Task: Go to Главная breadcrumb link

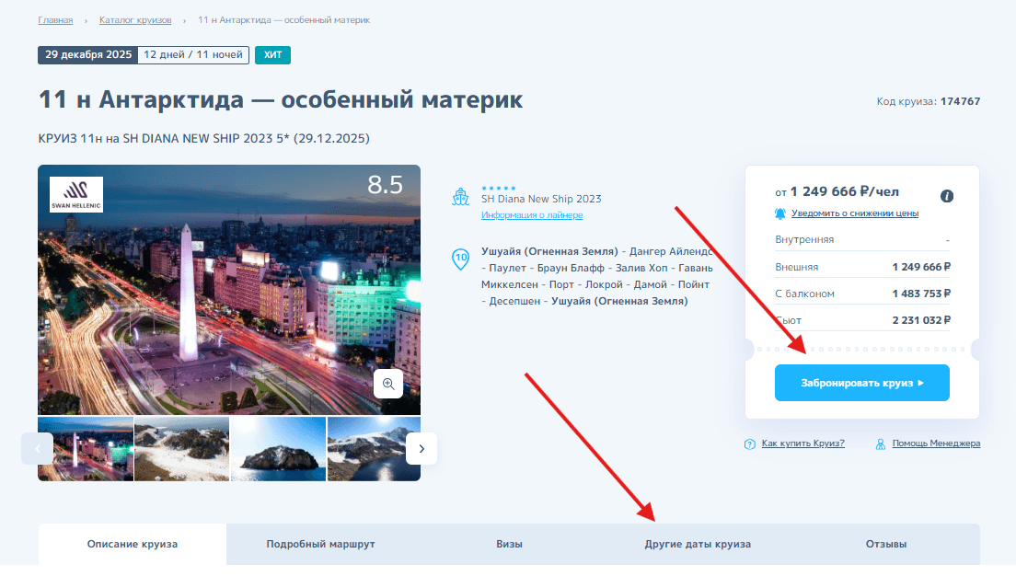Action: (56, 19)
